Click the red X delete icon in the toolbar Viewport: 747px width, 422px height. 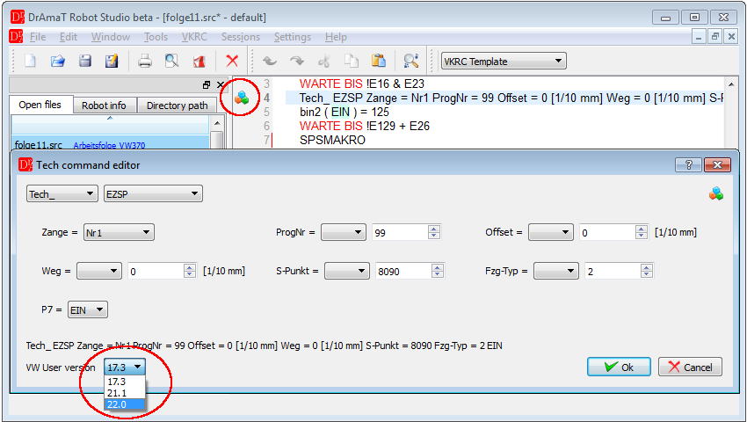click(232, 61)
